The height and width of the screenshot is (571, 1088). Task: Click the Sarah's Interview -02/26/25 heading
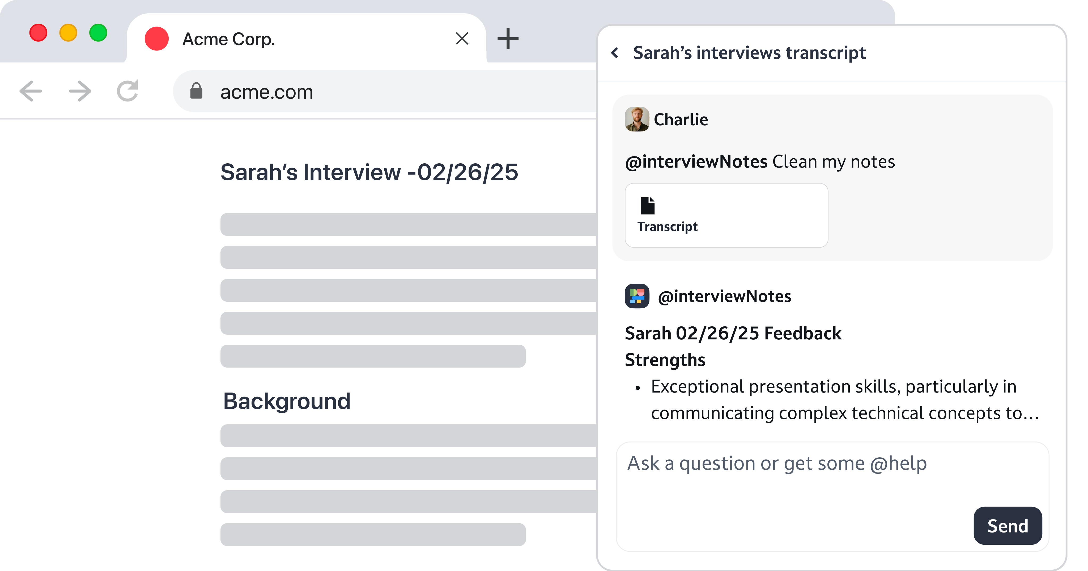click(x=369, y=172)
